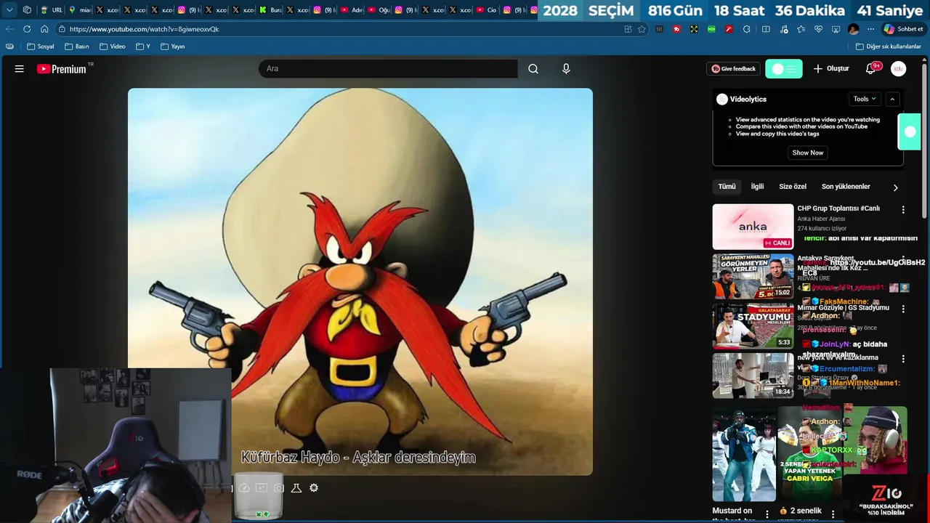This screenshot has height=523, width=930.
Task: Open browser three-dots settings menu
Action: pos(870,29)
